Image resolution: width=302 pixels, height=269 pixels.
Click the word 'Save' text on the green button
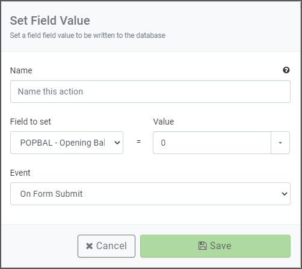pyautogui.click(x=221, y=246)
